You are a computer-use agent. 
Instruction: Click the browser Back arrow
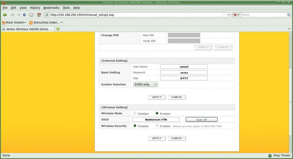[5, 15]
